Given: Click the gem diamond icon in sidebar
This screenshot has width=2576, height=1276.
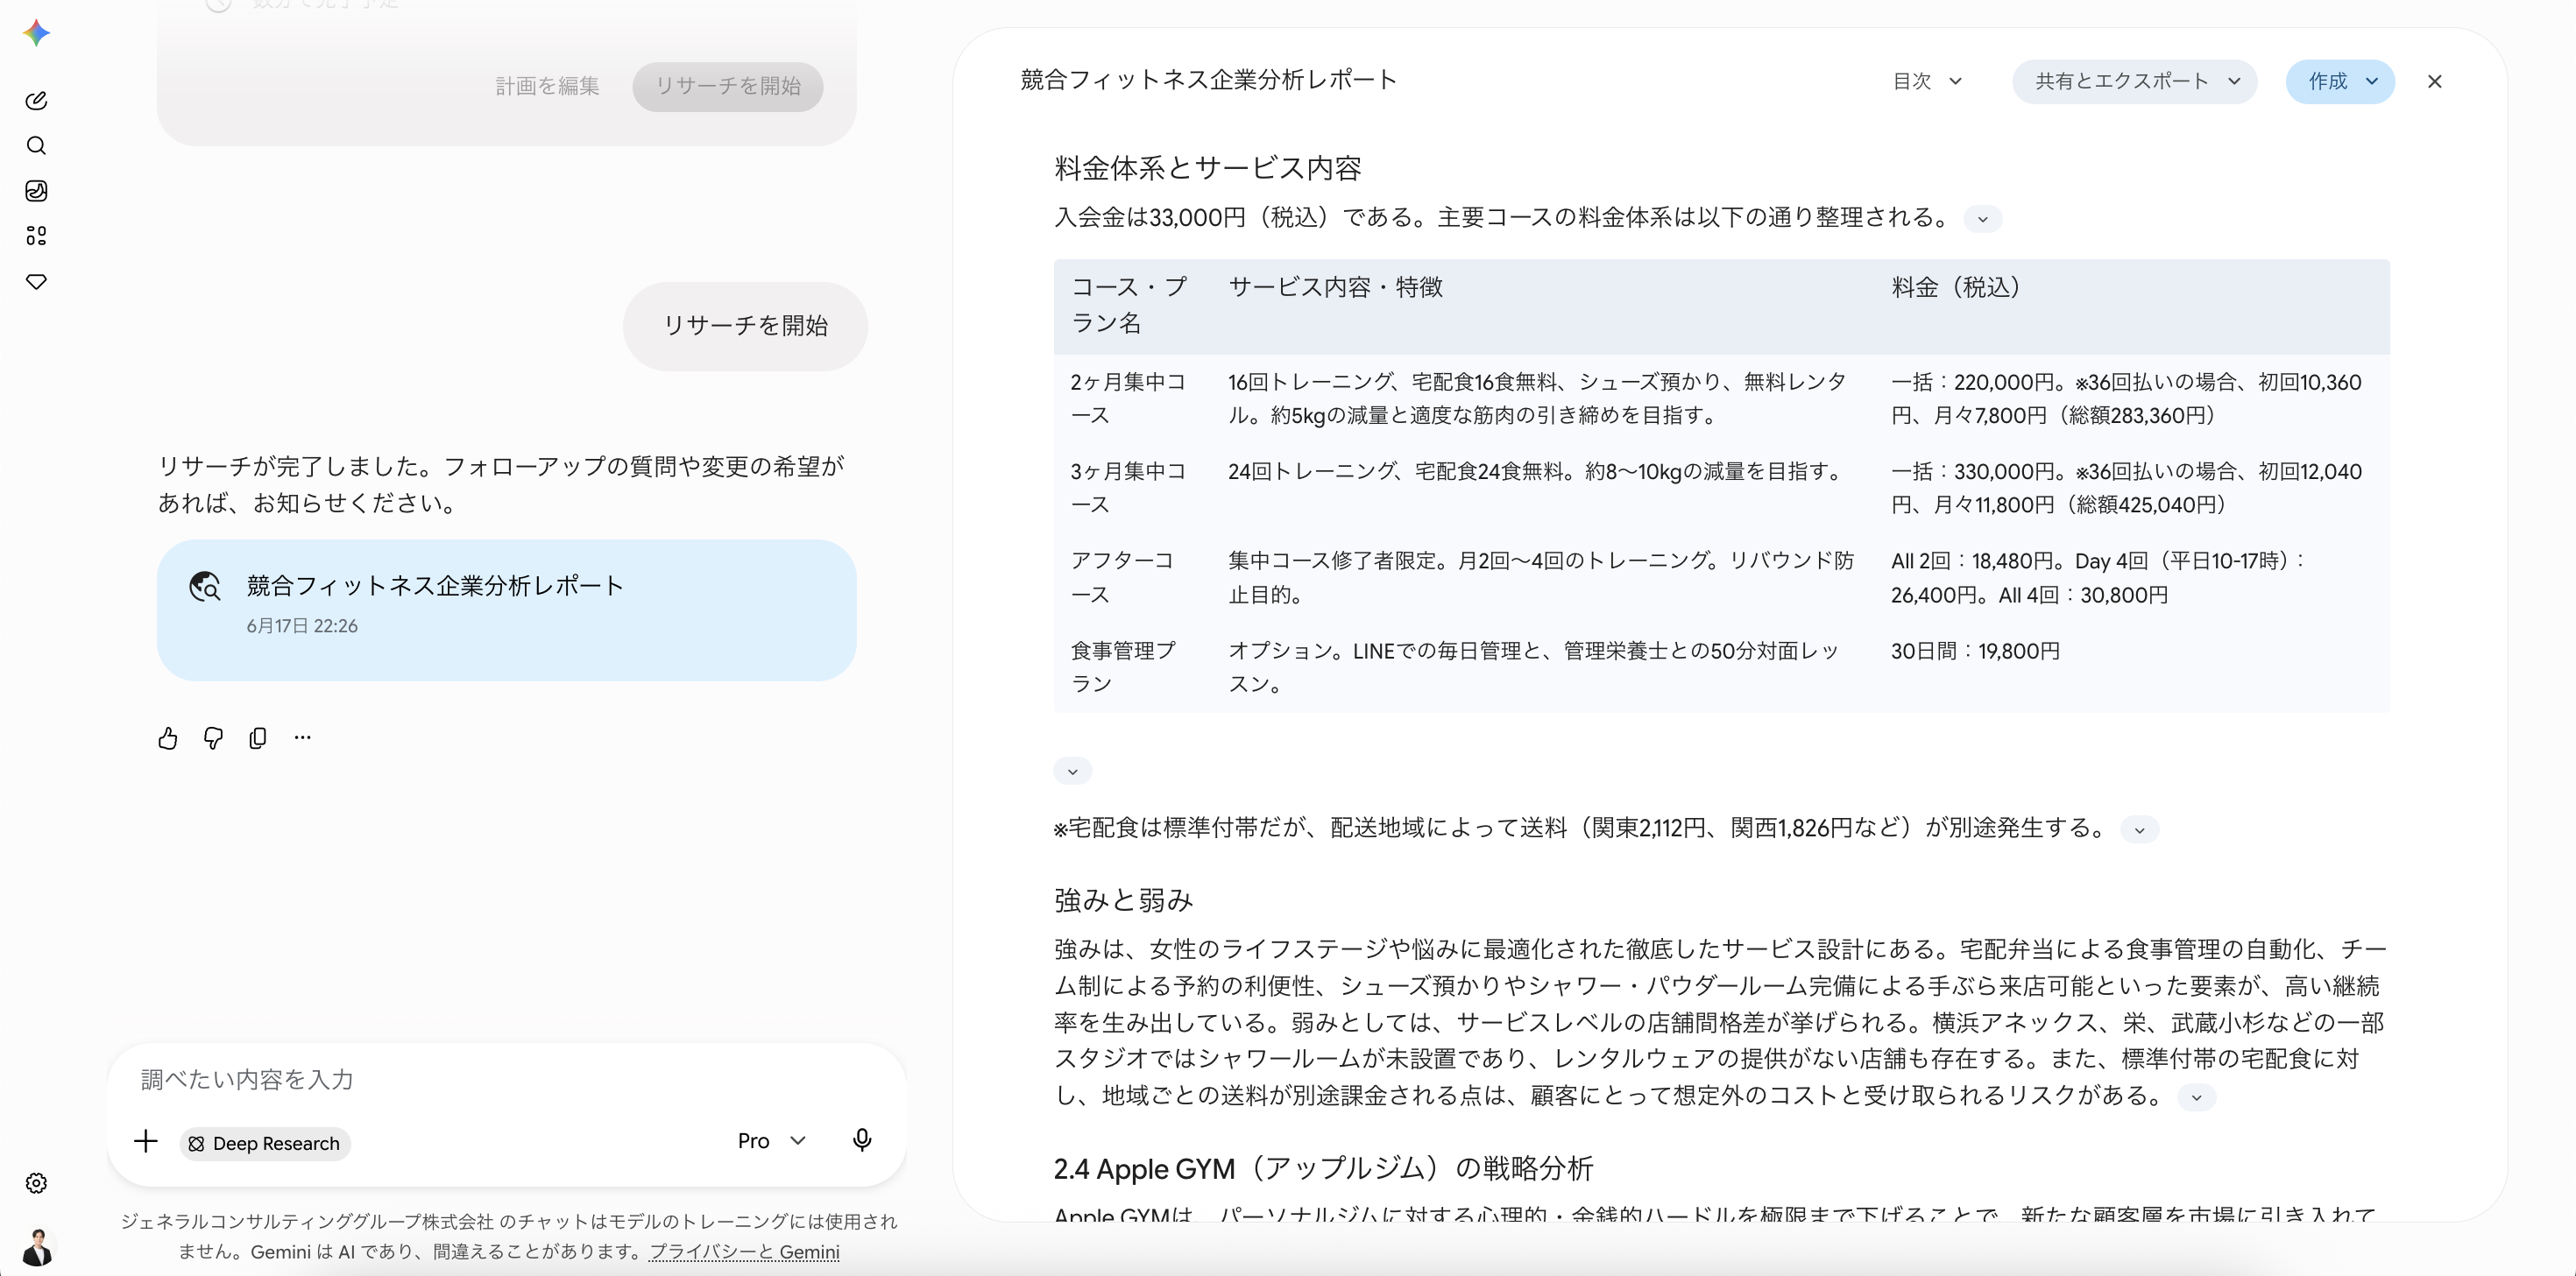Looking at the screenshot, I should [36, 282].
